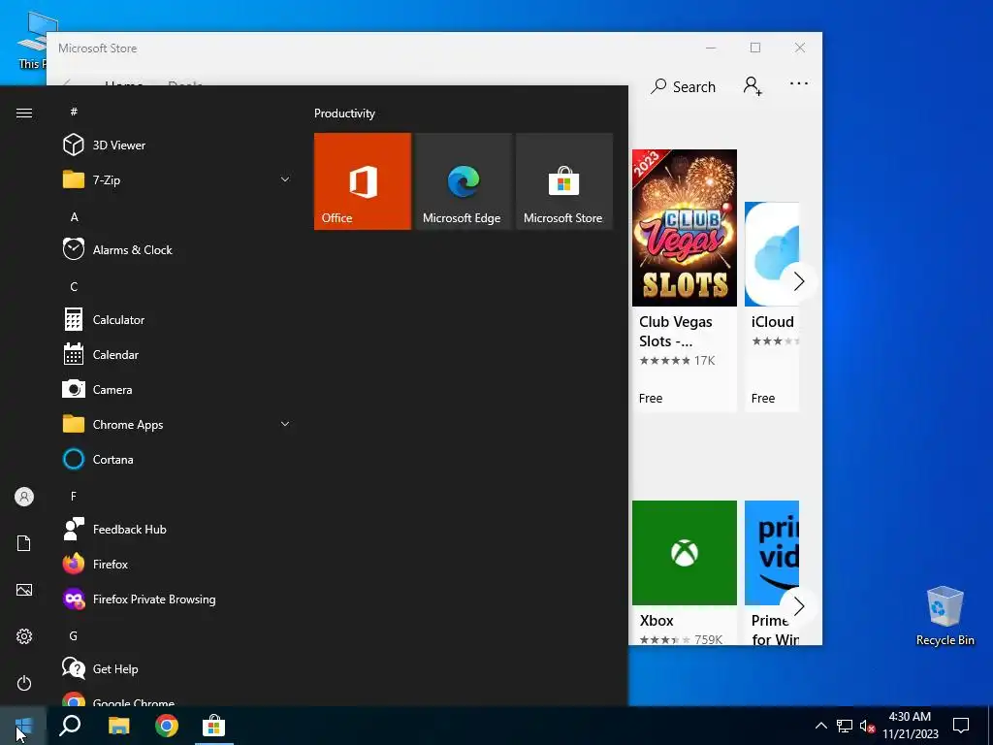Click next arrow beside Prime Video
This screenshot has height=745, width=993.
pos(799,606)
